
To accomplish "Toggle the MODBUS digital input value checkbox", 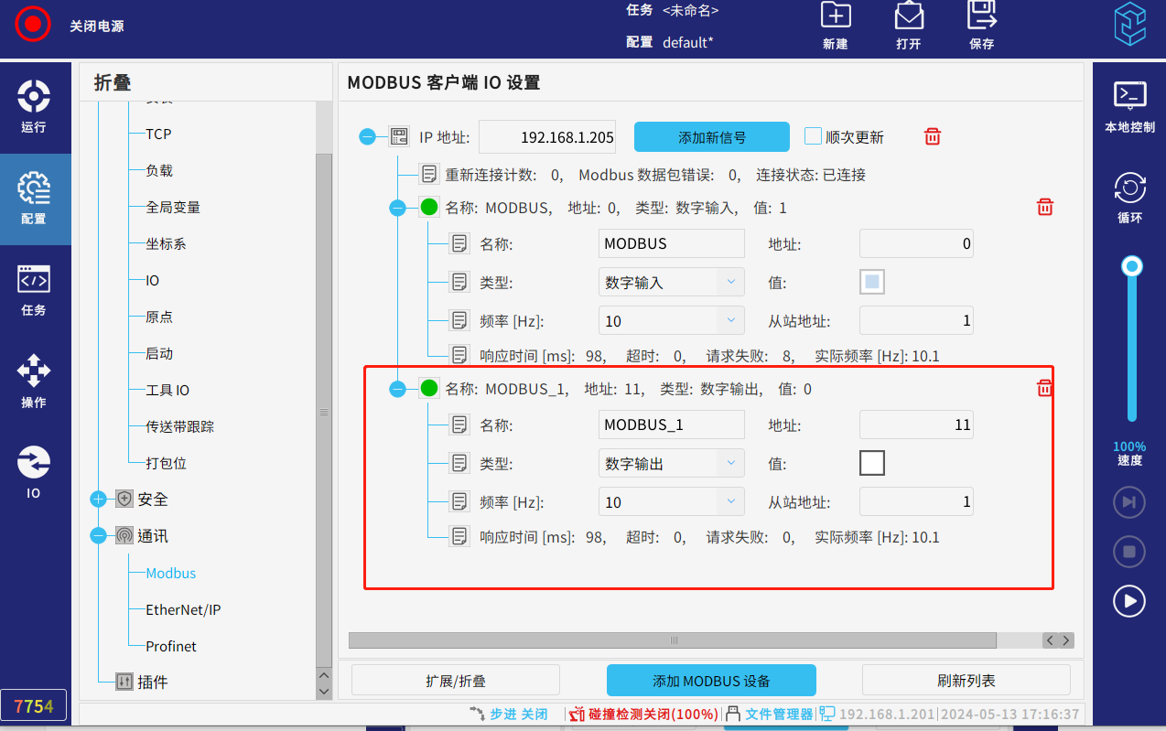I will (x=871, y=283).
